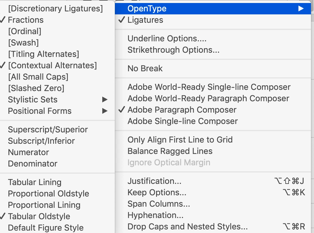Select Proportional Lining figure style
The height and width of the screenshot is (233, 314).
(x=57, y=205)
